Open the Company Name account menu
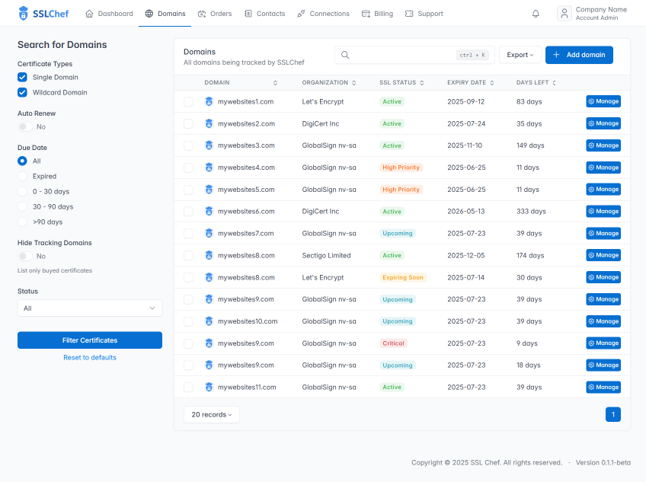The height and width of the screenshot is (482, 646). (592, 14)
